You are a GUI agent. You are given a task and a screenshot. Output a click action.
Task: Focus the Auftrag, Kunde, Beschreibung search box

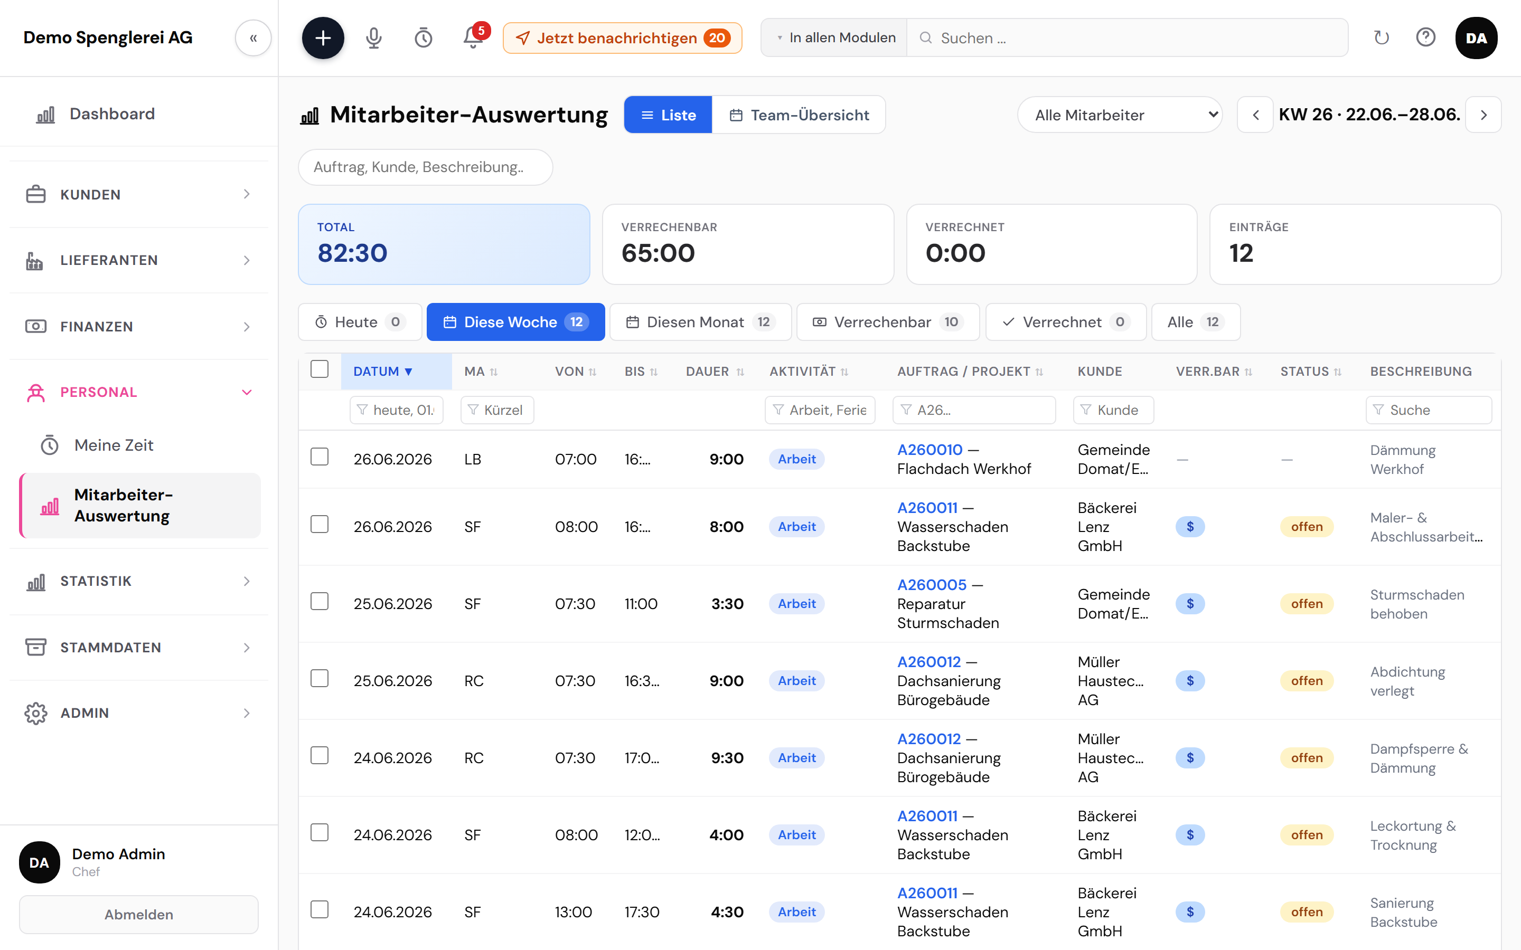[x=426, y=167]
